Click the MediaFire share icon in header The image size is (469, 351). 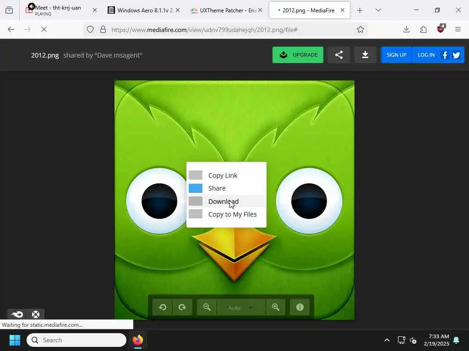[x=338, y=55]
